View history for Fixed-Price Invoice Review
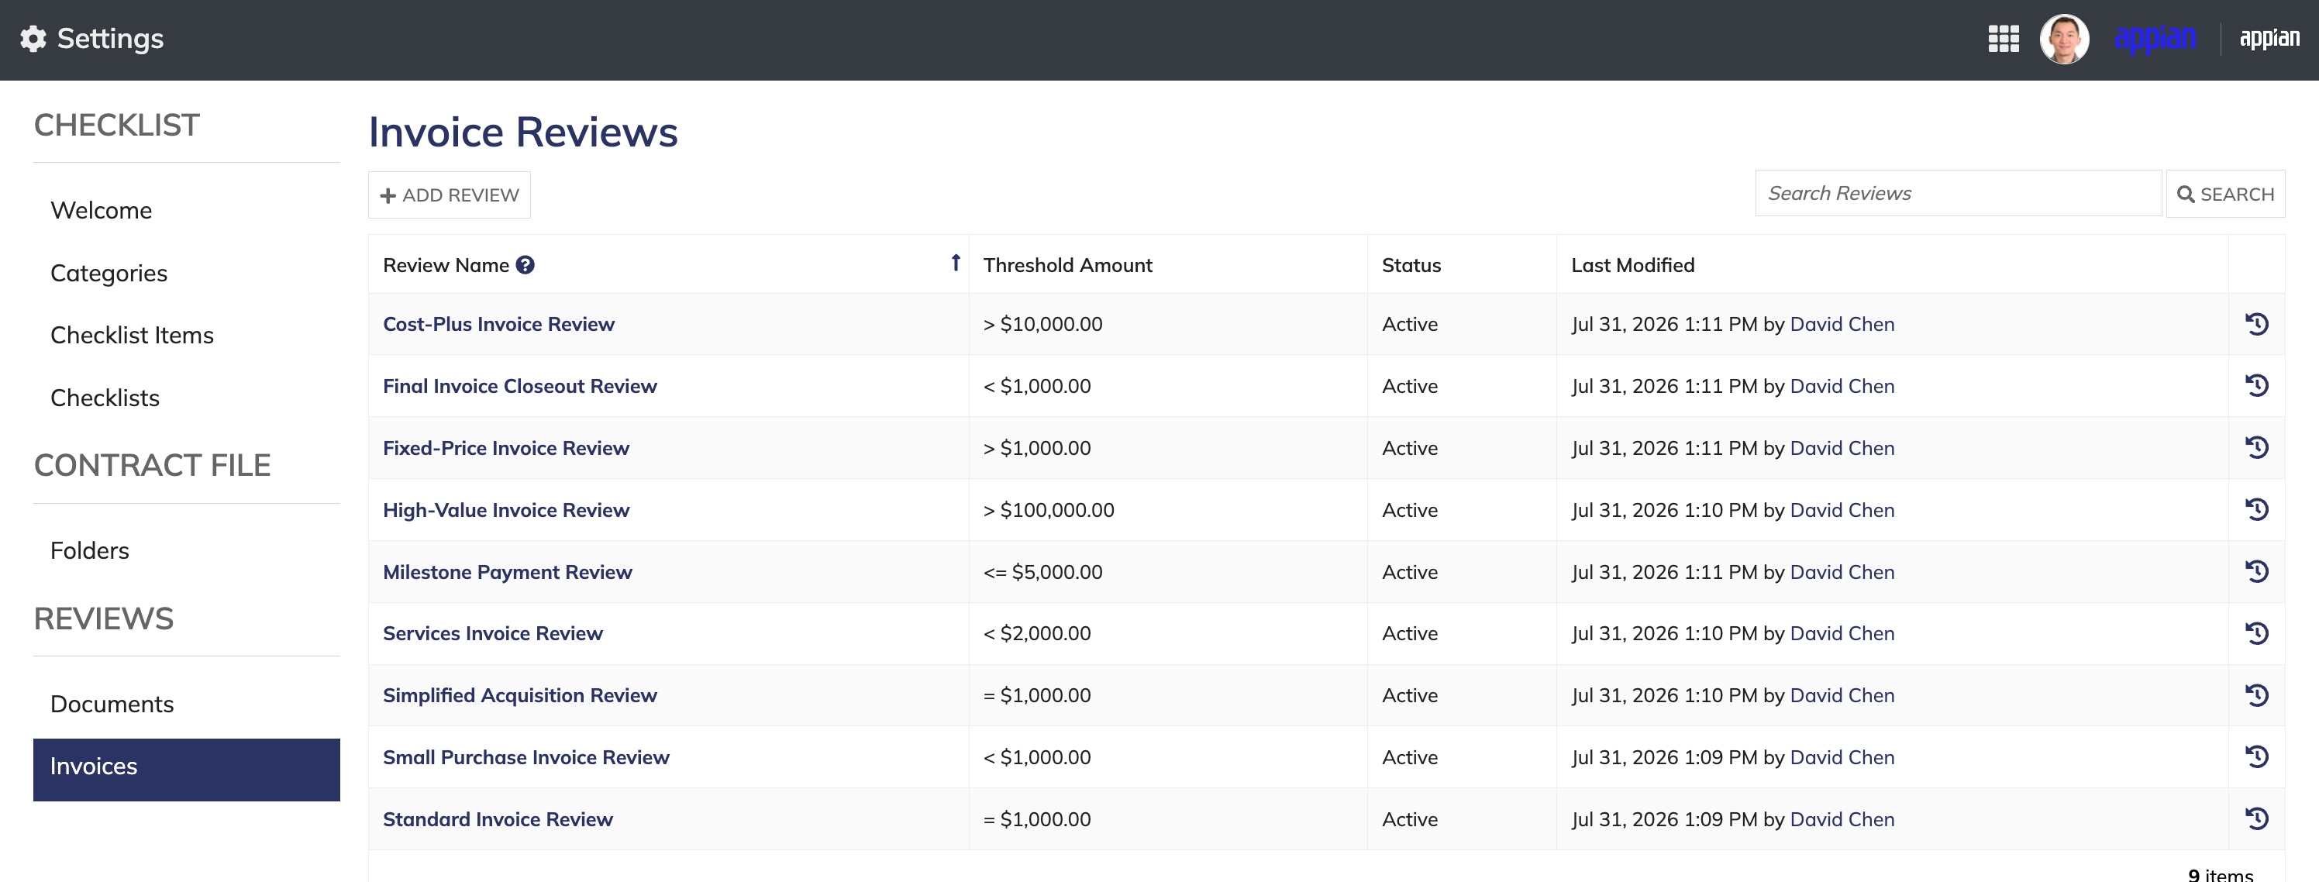This screenshot has width=2319, height=882. [x=2256, y=448]
